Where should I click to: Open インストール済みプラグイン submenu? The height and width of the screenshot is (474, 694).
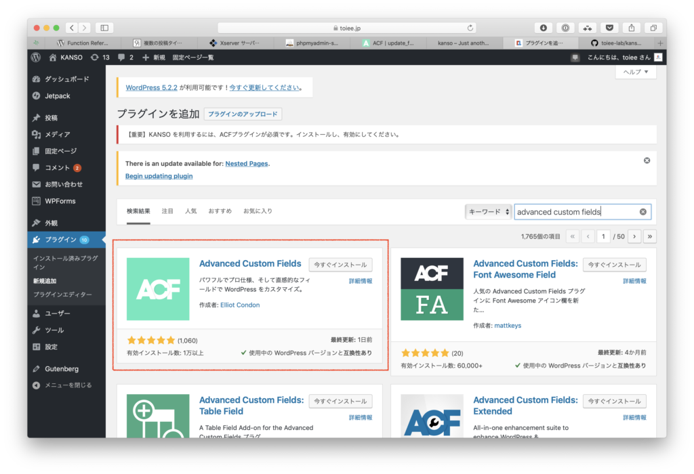(x=66, y=263)
